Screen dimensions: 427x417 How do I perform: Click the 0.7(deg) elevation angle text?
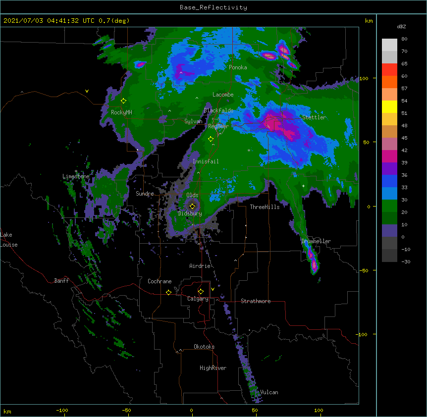[x=114, y=21]
